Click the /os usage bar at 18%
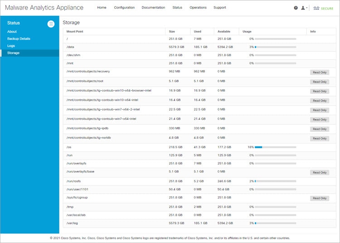This screenshot has height=243, width=340. point(275,147)
